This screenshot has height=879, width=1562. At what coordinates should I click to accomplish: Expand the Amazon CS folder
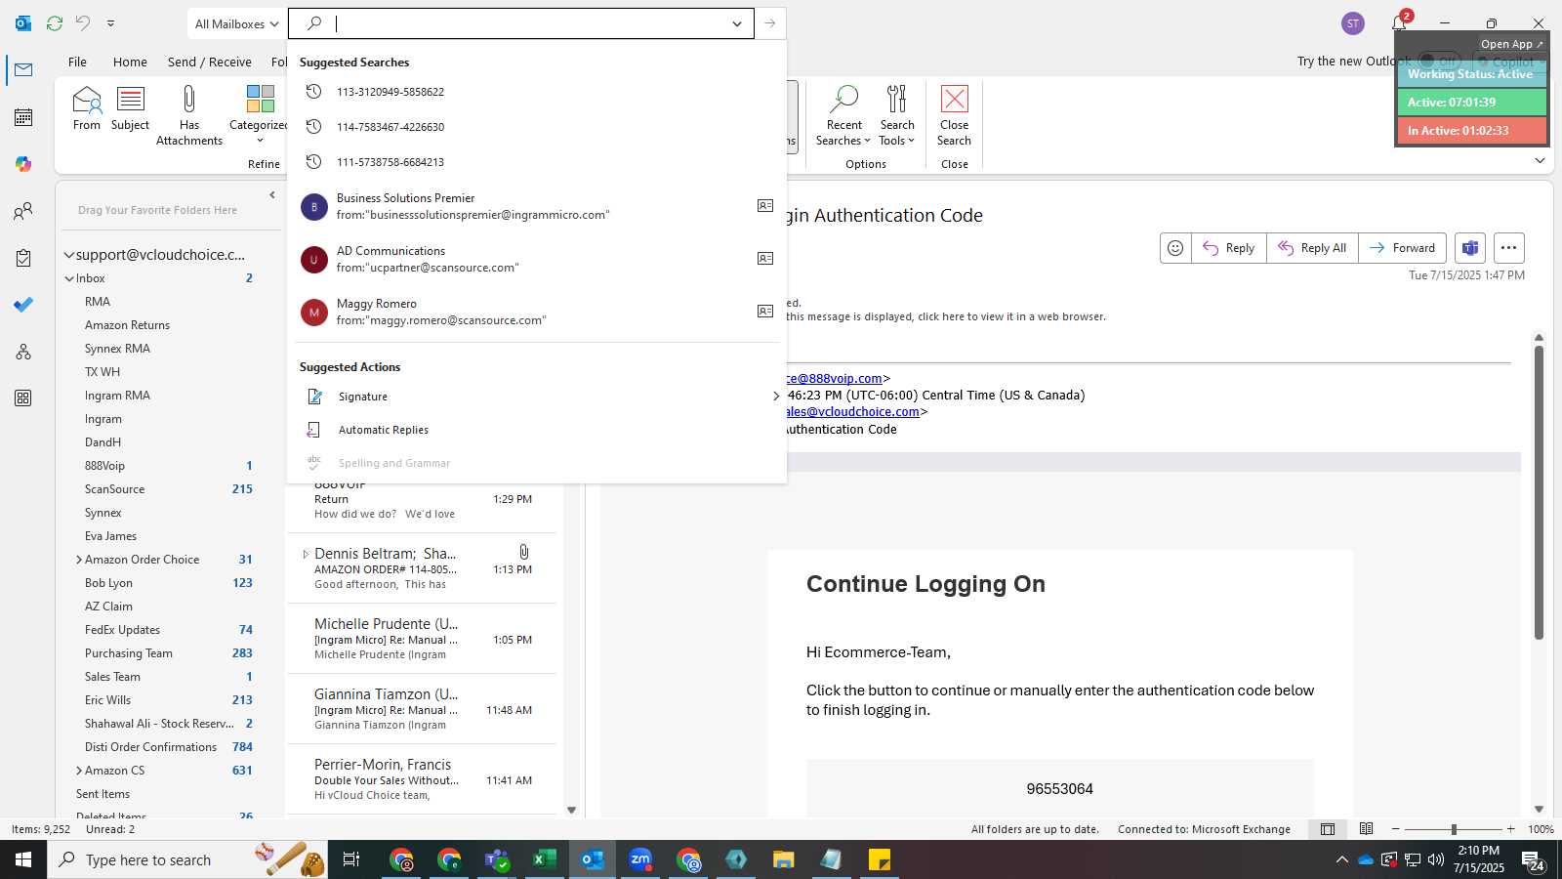(x=79, y=771)
